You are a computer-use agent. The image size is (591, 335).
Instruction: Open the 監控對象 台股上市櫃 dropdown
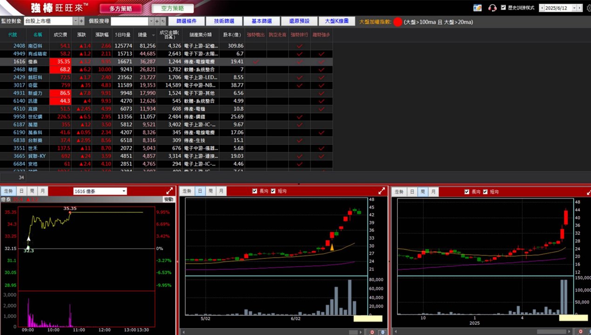click(x=51, y=21)
